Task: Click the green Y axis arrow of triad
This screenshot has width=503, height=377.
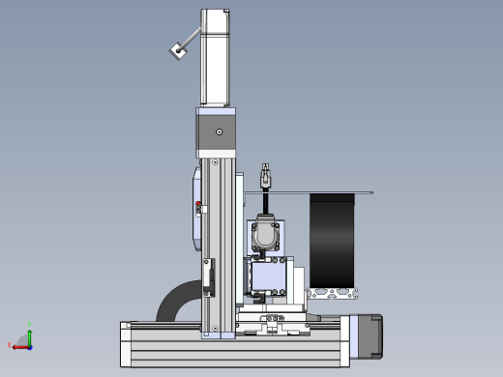Action: [29, 337]
